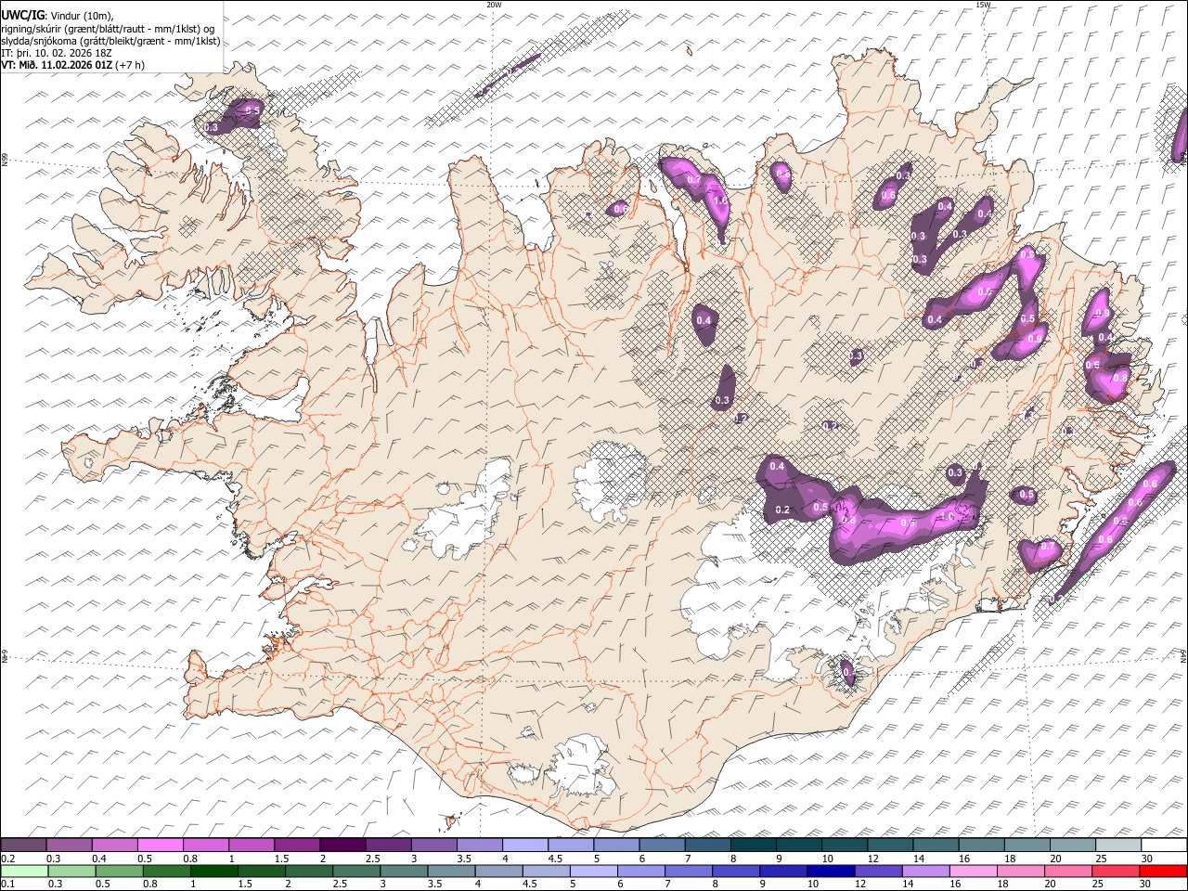Click the lower legend row dark blue swatch at 10
This screenshot has width=1188, height=891.
(831, 871)
